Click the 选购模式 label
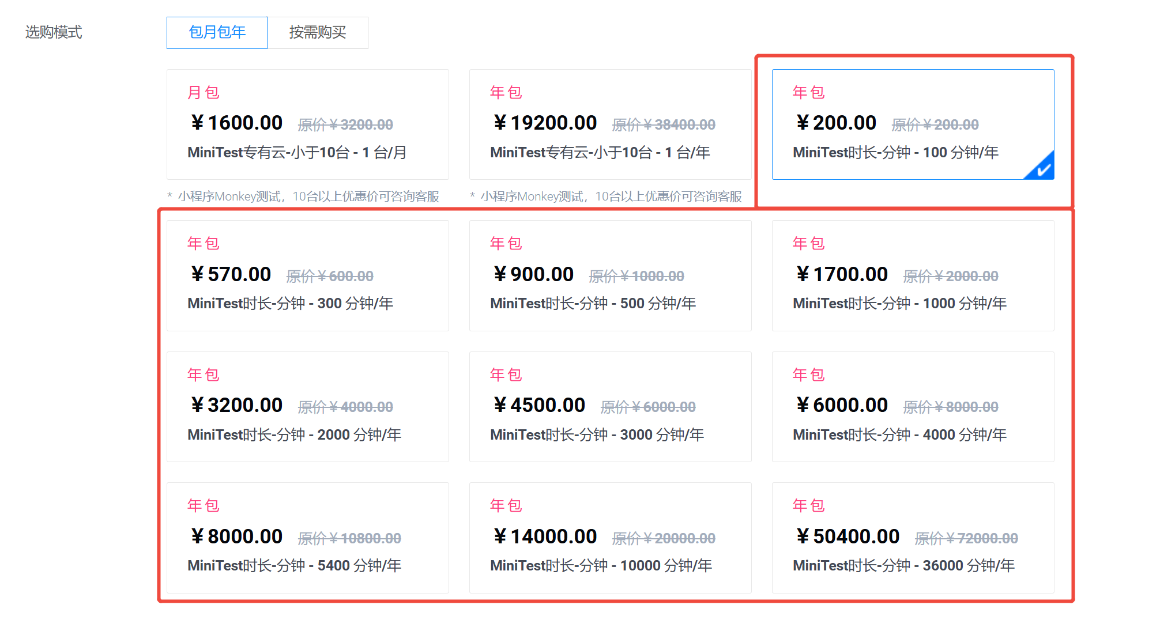Screen dimensions: 1160x620 pos(54,32)
